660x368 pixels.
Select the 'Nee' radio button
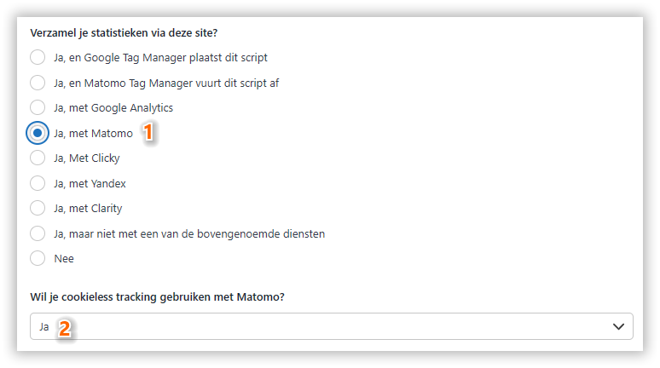pyautogui.click(x=38, y=258)
